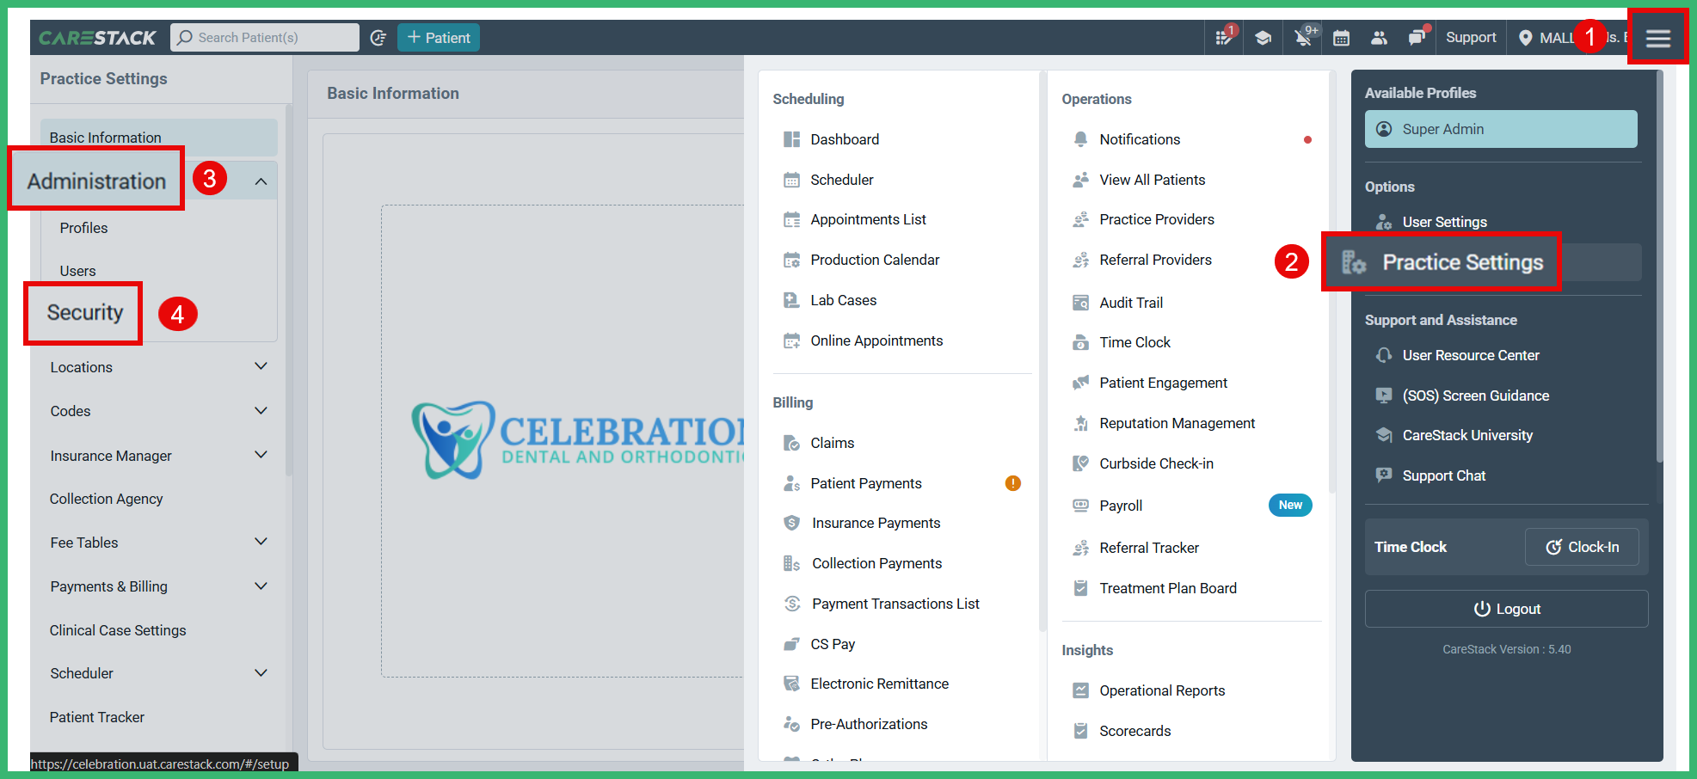The image size is (1697, 779).
Task: Click Patient Payments with the warning indicator
Action: [865, 482]
